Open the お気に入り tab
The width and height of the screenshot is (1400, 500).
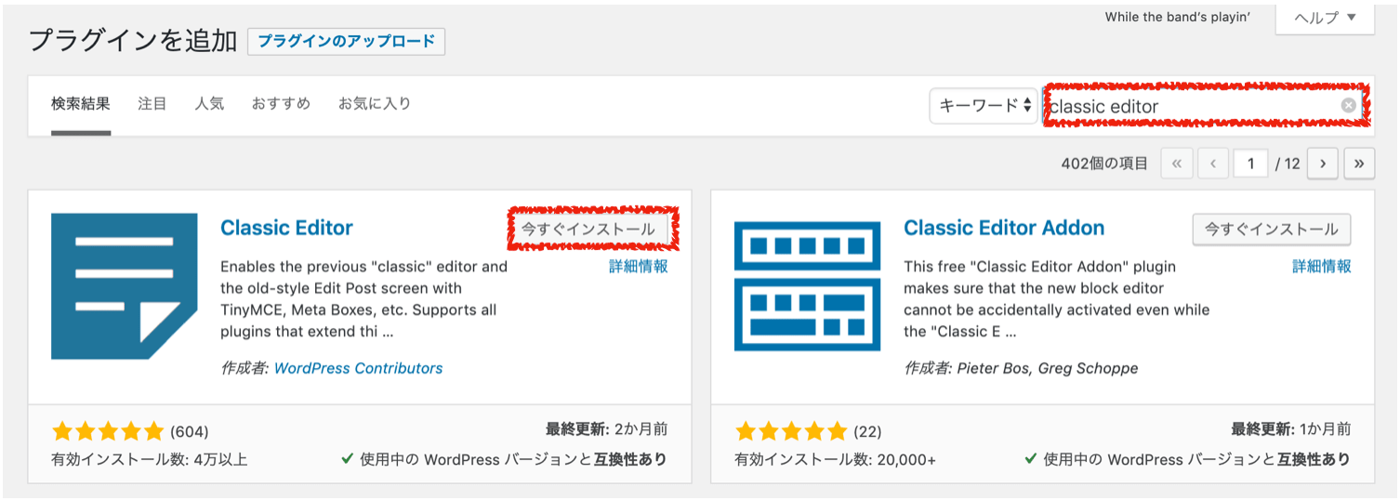[x=375, y=104]
